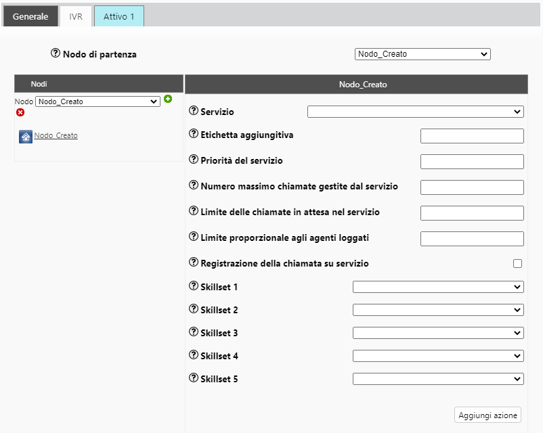Screen dimensions: 543x433
Task: Expand the Skillset 3 dropdown
Action: 438,333
